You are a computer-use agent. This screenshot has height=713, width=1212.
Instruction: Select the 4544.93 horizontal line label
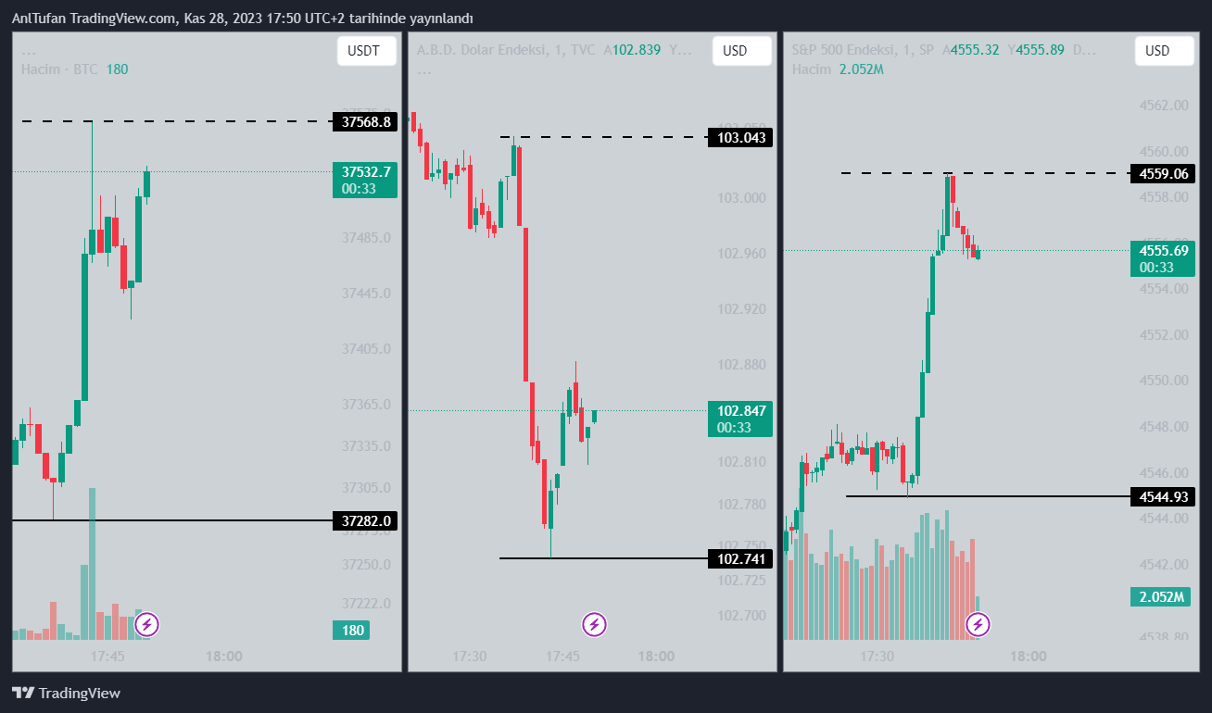[1163, 497]
